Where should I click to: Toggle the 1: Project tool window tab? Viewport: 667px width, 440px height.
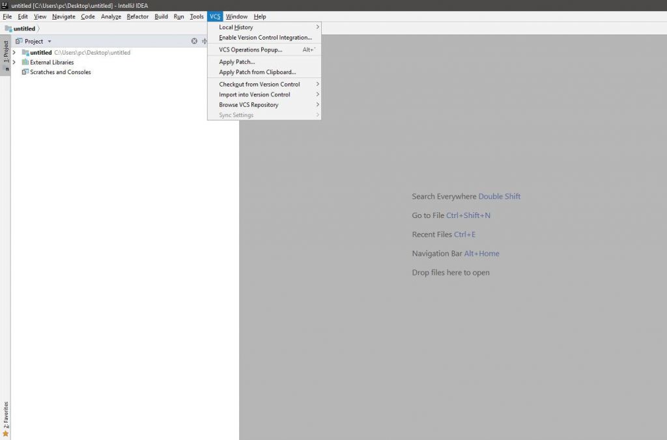coord(5,52)
